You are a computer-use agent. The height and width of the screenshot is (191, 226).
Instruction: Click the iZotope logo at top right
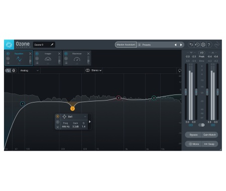(x=217, y=45)
